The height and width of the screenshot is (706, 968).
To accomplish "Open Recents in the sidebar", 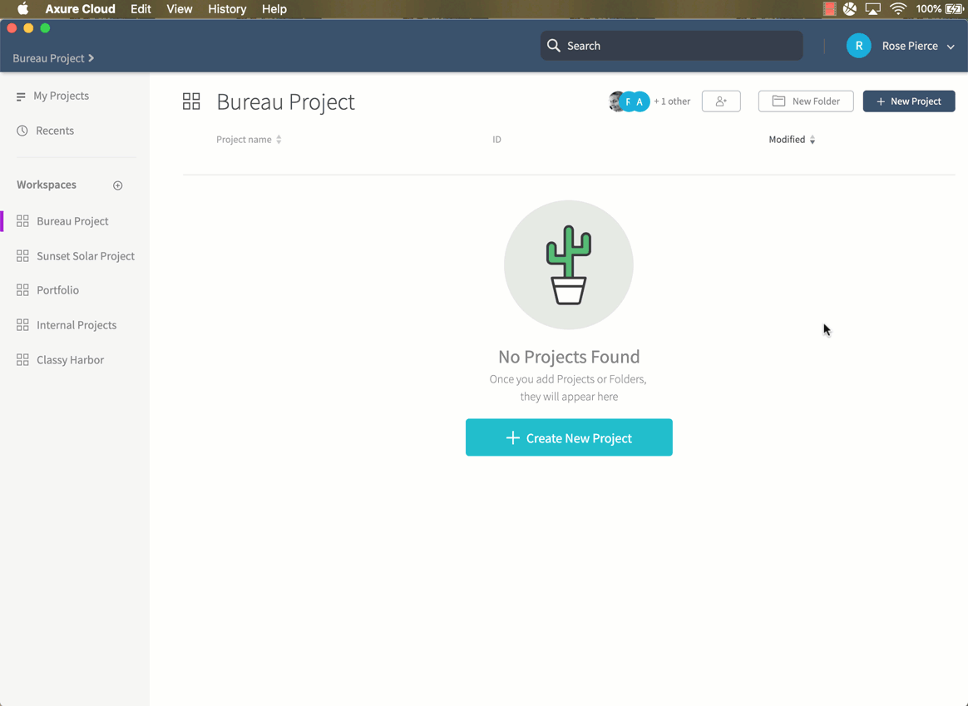I will (55, 131).
